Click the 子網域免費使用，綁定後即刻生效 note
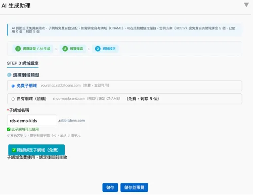 tap(37, 158)
